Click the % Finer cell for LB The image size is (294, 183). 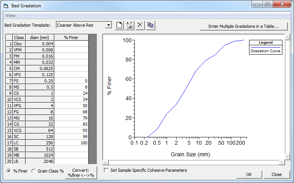click(x=71, y=161)
